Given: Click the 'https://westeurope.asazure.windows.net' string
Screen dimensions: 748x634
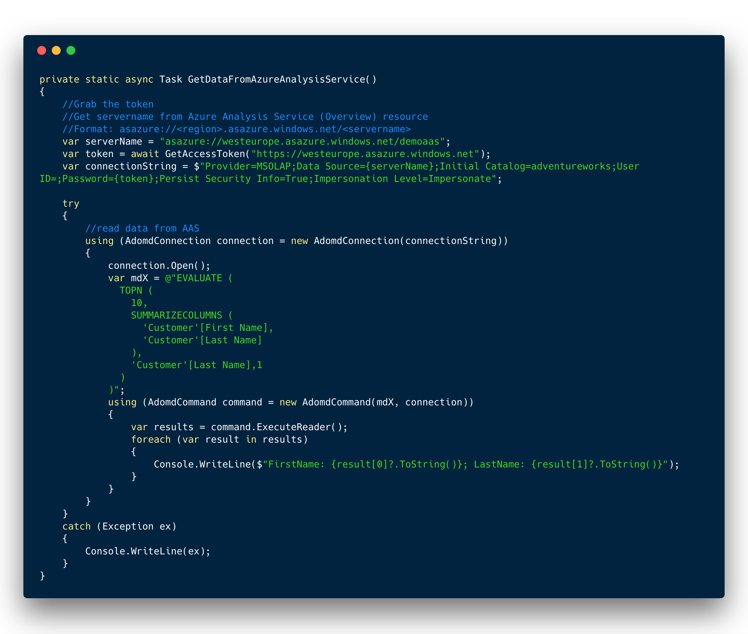Looking at the screenshot, I should click(x=365, y=154).
